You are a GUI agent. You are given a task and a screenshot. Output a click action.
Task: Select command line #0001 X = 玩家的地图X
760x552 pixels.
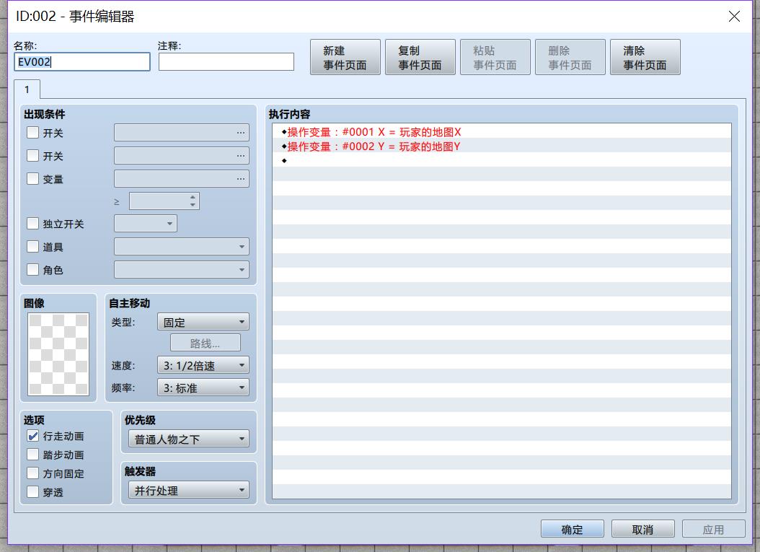click(x=502, y=131)
